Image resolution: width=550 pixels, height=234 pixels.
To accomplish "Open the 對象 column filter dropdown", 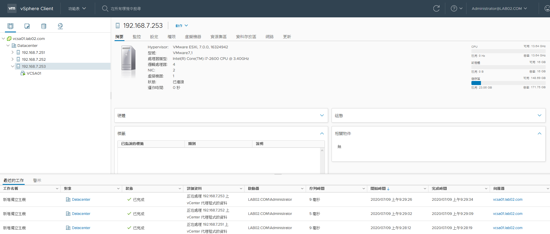I will 118,189.
